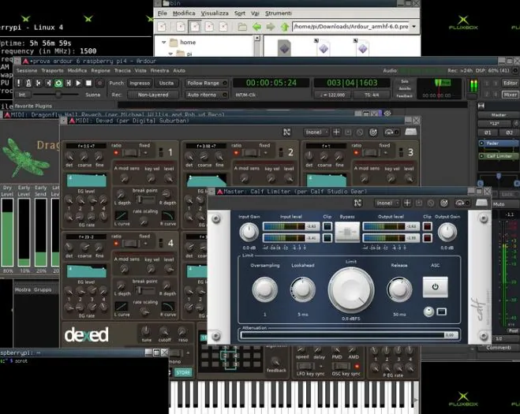Click the file manager path input field
This screenshot has height=414, width=520.
point(351,27)
